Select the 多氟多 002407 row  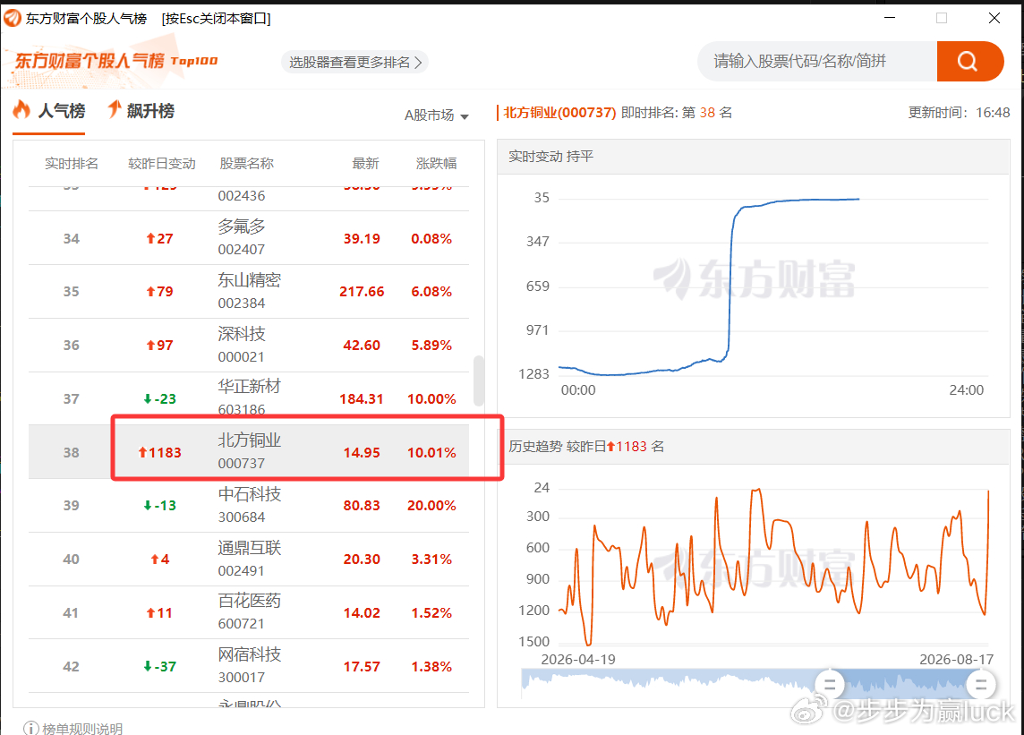[249, 238]
